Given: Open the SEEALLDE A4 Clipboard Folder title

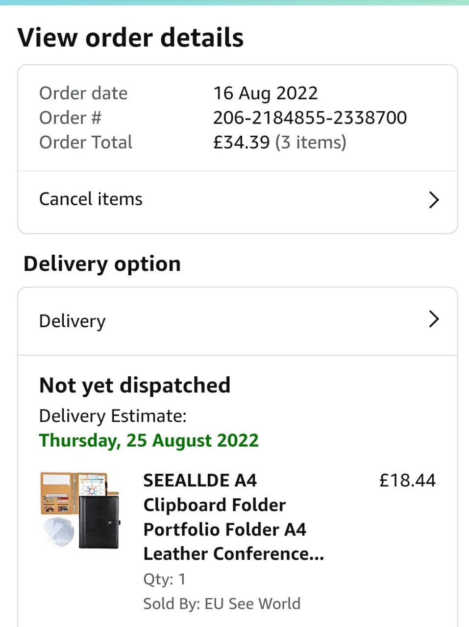Looking at the screenshot, I should pyautogui.click(x=233, y=517).
